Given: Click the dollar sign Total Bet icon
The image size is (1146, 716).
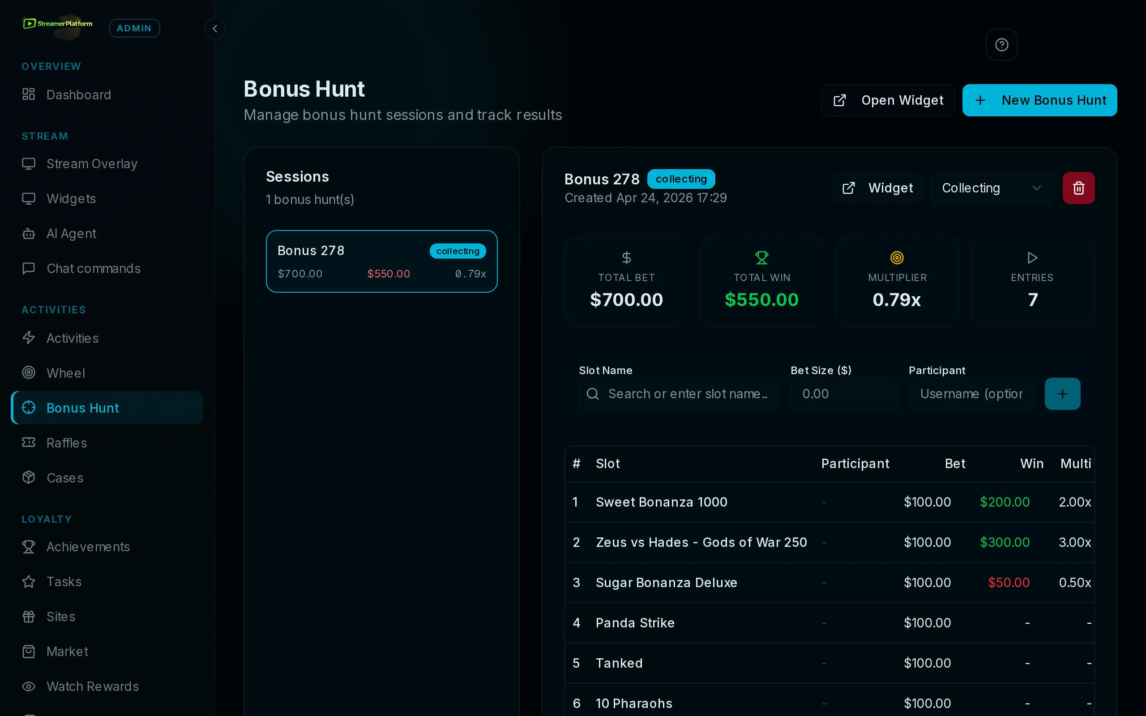Looking at the screenshot, I should click(x=626, y=258).
